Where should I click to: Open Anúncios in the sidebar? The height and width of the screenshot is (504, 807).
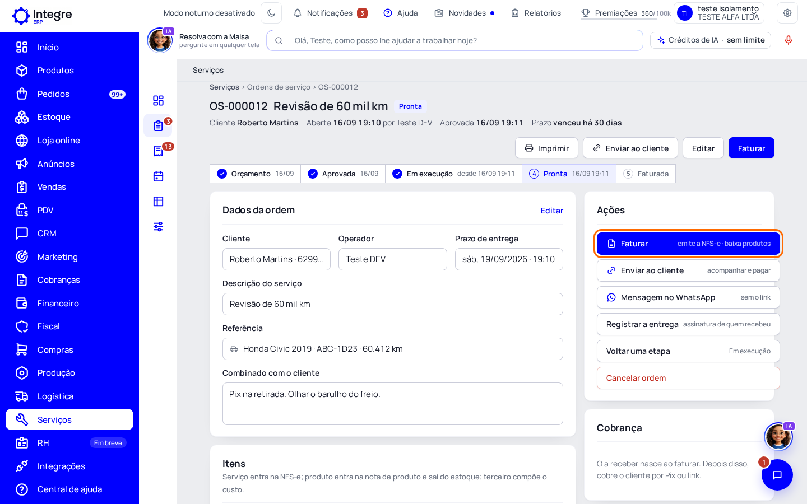point(69,164)
